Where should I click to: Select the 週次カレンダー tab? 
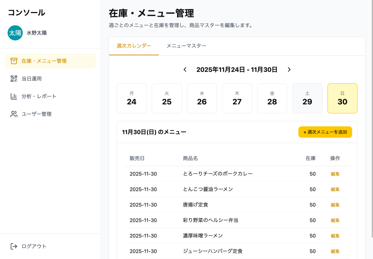coord(134,46)
